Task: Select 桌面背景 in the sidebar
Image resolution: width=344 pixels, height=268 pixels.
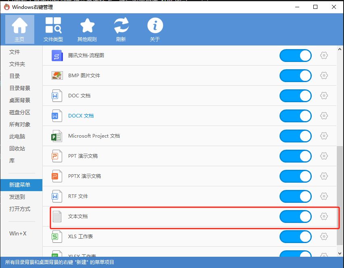Action: tap(20, 100)
